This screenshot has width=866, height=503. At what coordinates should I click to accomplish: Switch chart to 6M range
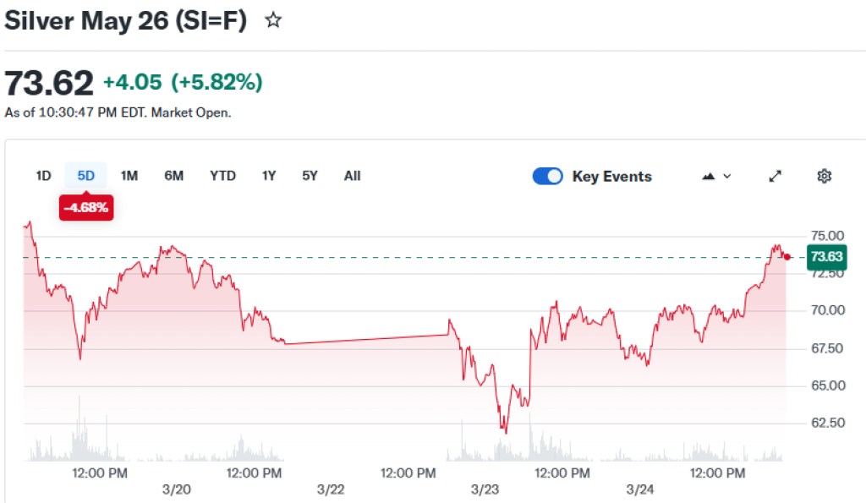tap(174, 176)
